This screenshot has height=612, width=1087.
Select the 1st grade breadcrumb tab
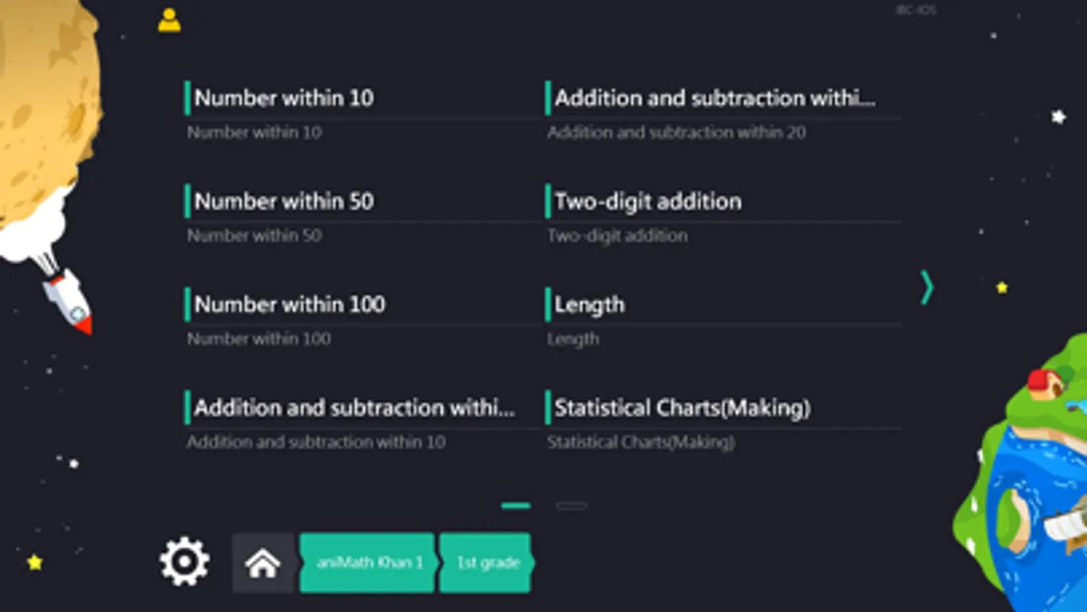click(487, 562)
